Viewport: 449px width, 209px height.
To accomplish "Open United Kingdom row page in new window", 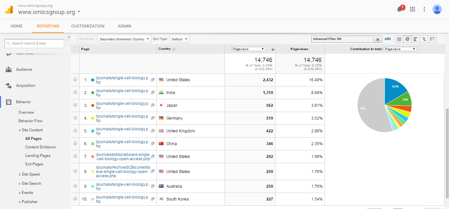I will [153, 131].
